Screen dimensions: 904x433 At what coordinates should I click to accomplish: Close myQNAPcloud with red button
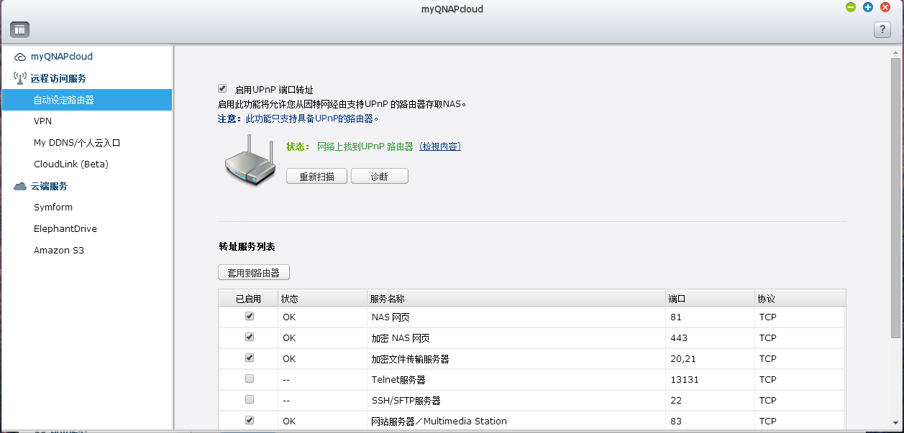885,7
